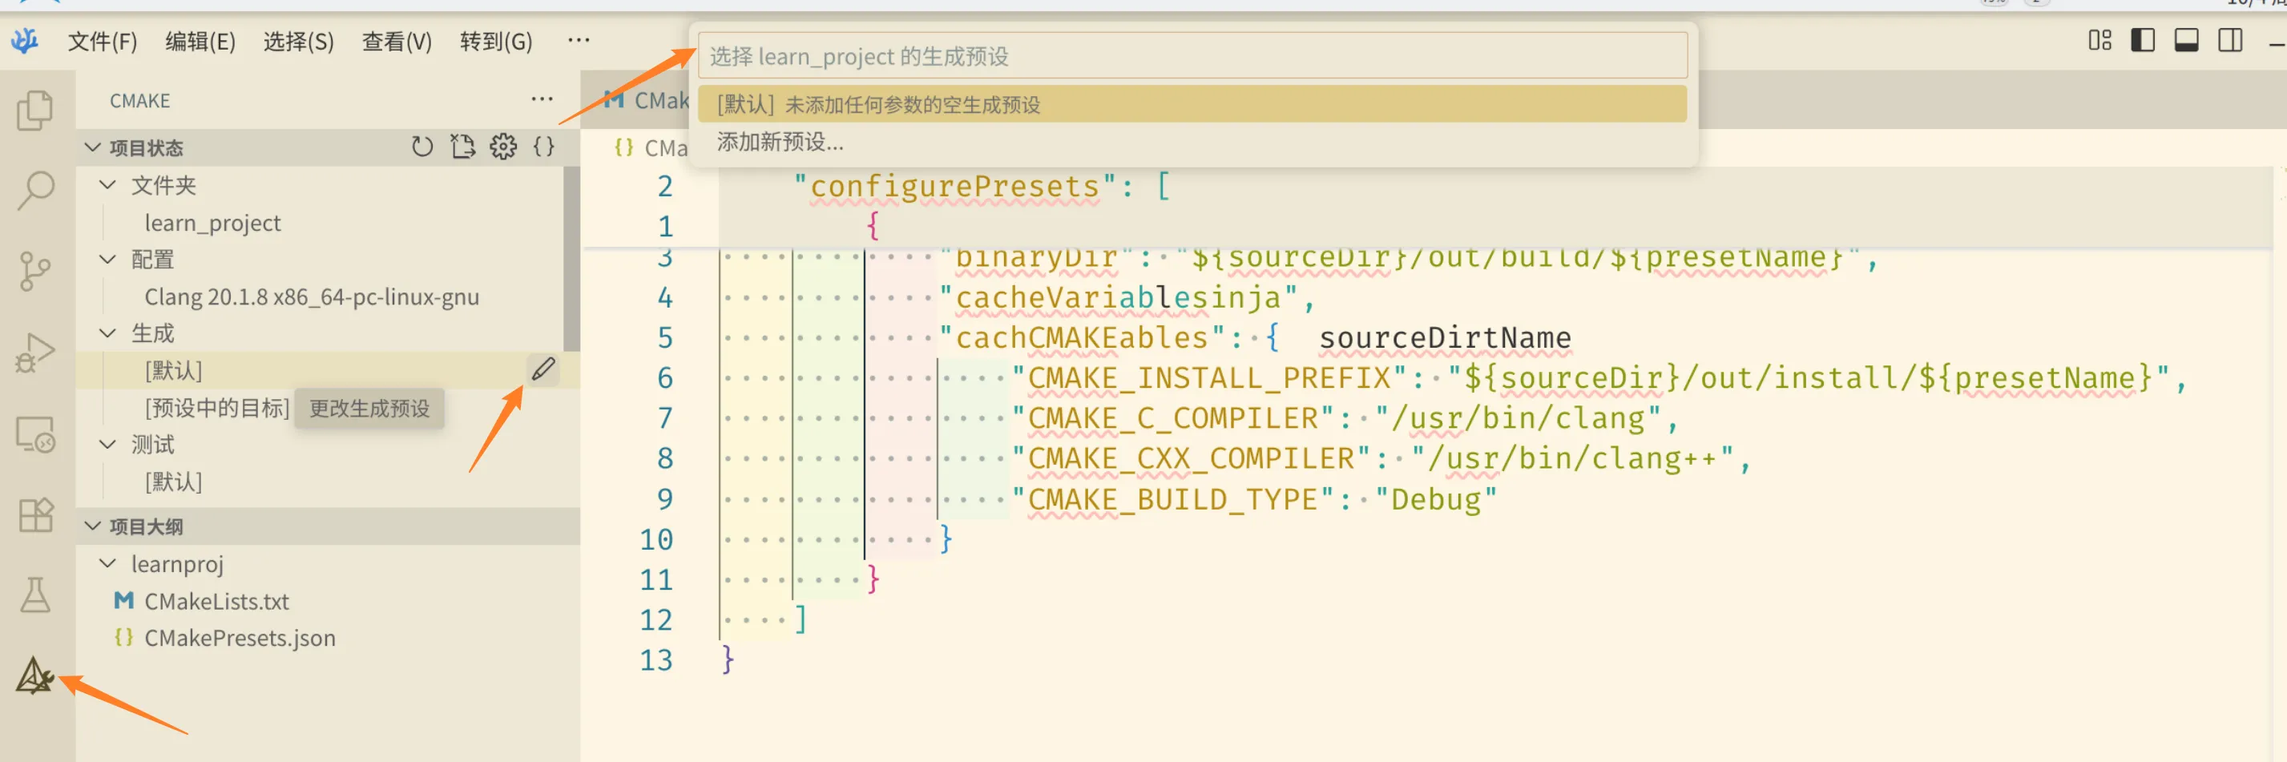The image size is (2287, 762).
Task: Collapse the 项目状态 section
Action: pos(94,147)
